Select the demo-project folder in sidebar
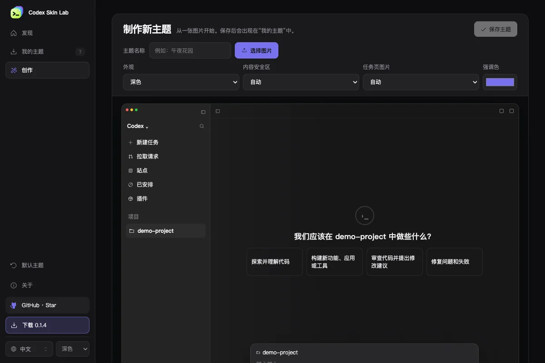The height and width of the screenshot is (363, 545). (166, 231)
